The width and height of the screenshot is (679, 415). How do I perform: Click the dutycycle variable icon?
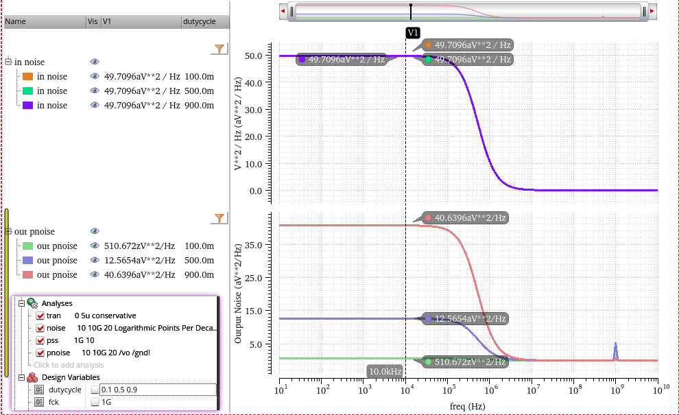[39, 390]
